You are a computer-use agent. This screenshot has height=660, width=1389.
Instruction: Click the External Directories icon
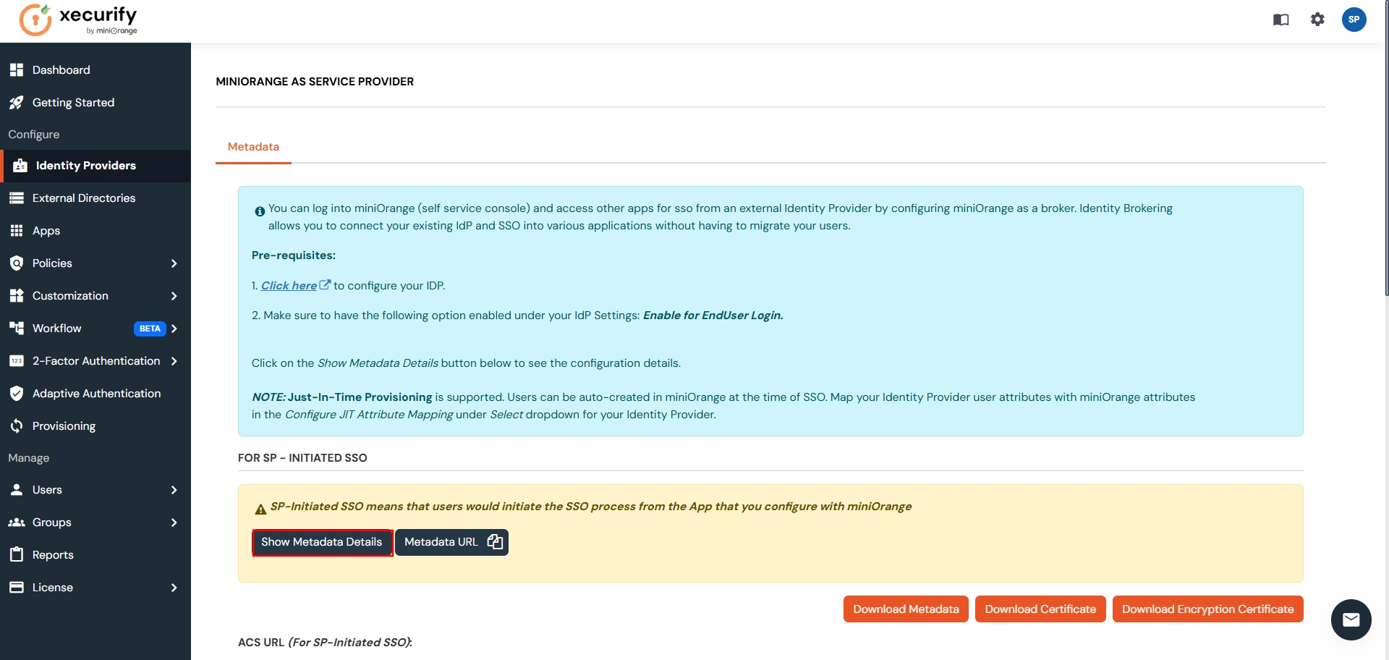pyautogui.click(x=17, y=198)
